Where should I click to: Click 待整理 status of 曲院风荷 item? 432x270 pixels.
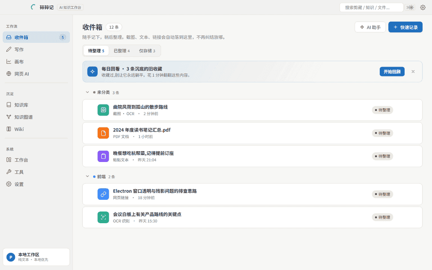click(382, 110)
